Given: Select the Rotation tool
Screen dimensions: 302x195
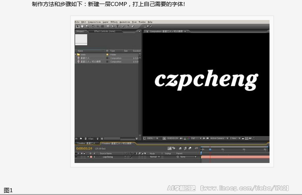Looking at the screenshot, I should (x=93, y=27).
